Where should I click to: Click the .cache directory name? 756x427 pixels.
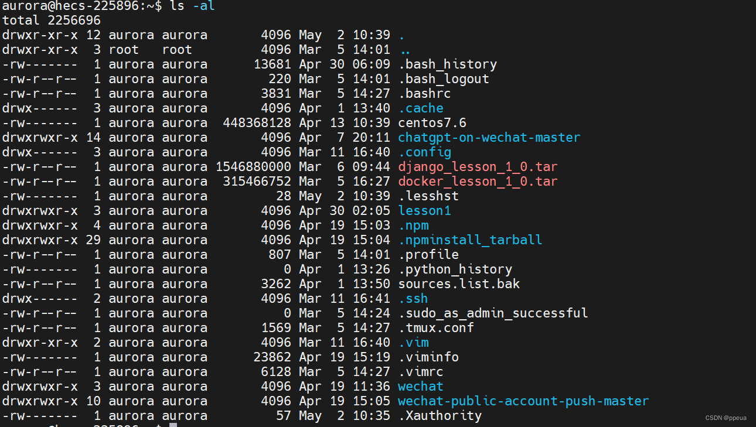(x=421, y=108)
